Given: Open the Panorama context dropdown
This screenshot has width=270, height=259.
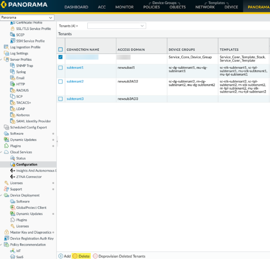Looking at the screenshot, I should [27, 18].
